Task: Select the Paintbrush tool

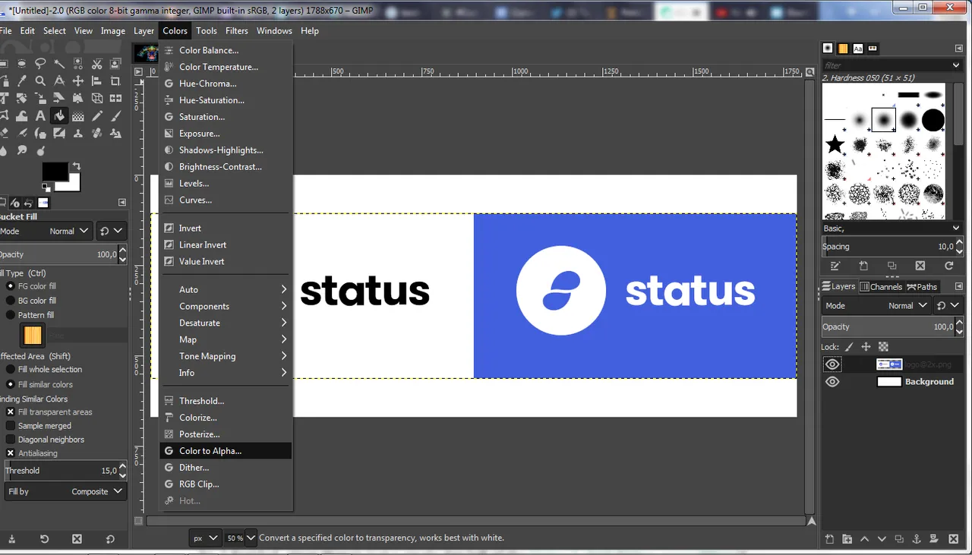Action: pos(115,115)
